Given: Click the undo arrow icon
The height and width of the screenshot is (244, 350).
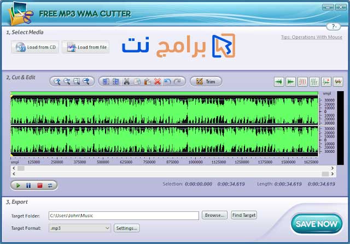Looking at the screenshot, I should click(167, 81).
